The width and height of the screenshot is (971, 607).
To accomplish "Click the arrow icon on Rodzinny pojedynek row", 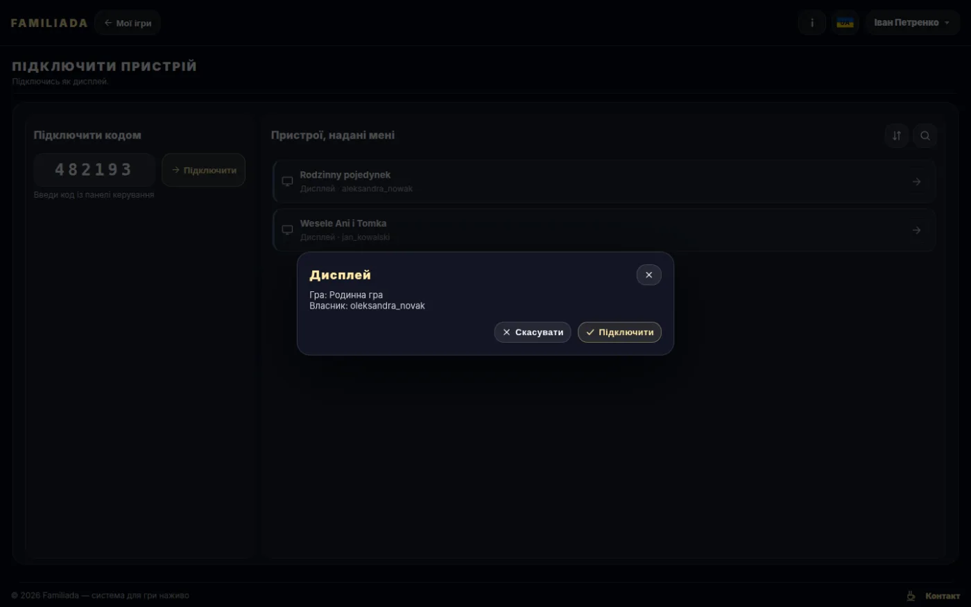I will [916, 182].
